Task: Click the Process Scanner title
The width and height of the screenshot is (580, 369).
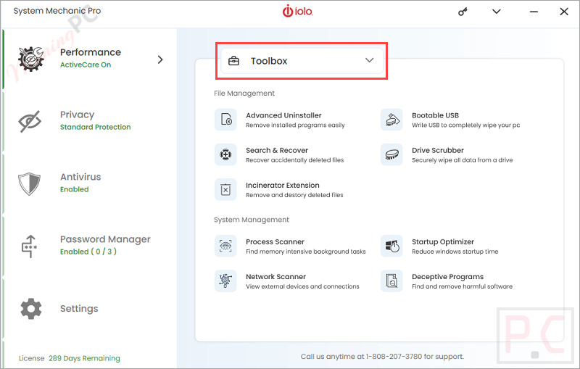Action: click(x=275, y=242)
